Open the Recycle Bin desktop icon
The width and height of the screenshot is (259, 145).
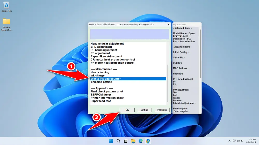pyautogui.click(x=6, y=7)
